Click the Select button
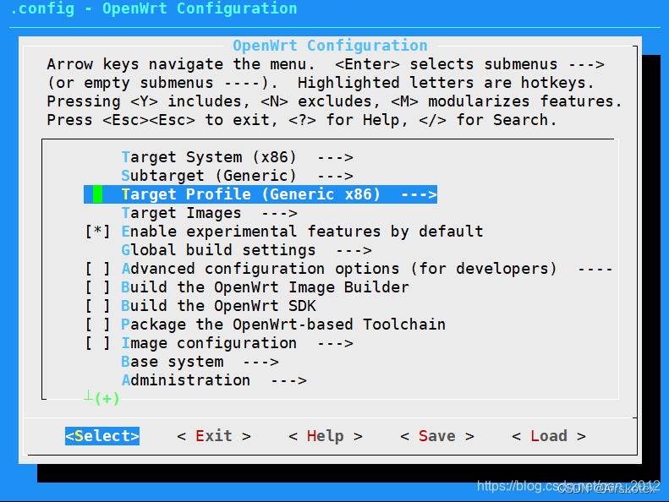Screen dimensions: 669x502 (x=102, y=436)
